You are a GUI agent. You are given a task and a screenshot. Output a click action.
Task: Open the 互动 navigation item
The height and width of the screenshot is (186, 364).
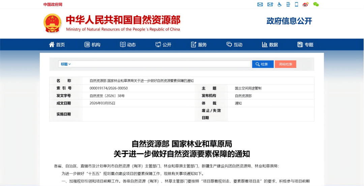coord(234,45)
